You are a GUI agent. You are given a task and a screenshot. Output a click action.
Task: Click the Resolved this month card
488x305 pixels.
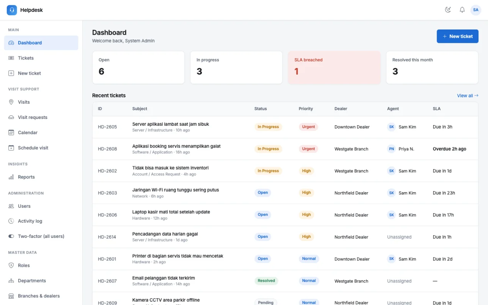pos(432,67)
